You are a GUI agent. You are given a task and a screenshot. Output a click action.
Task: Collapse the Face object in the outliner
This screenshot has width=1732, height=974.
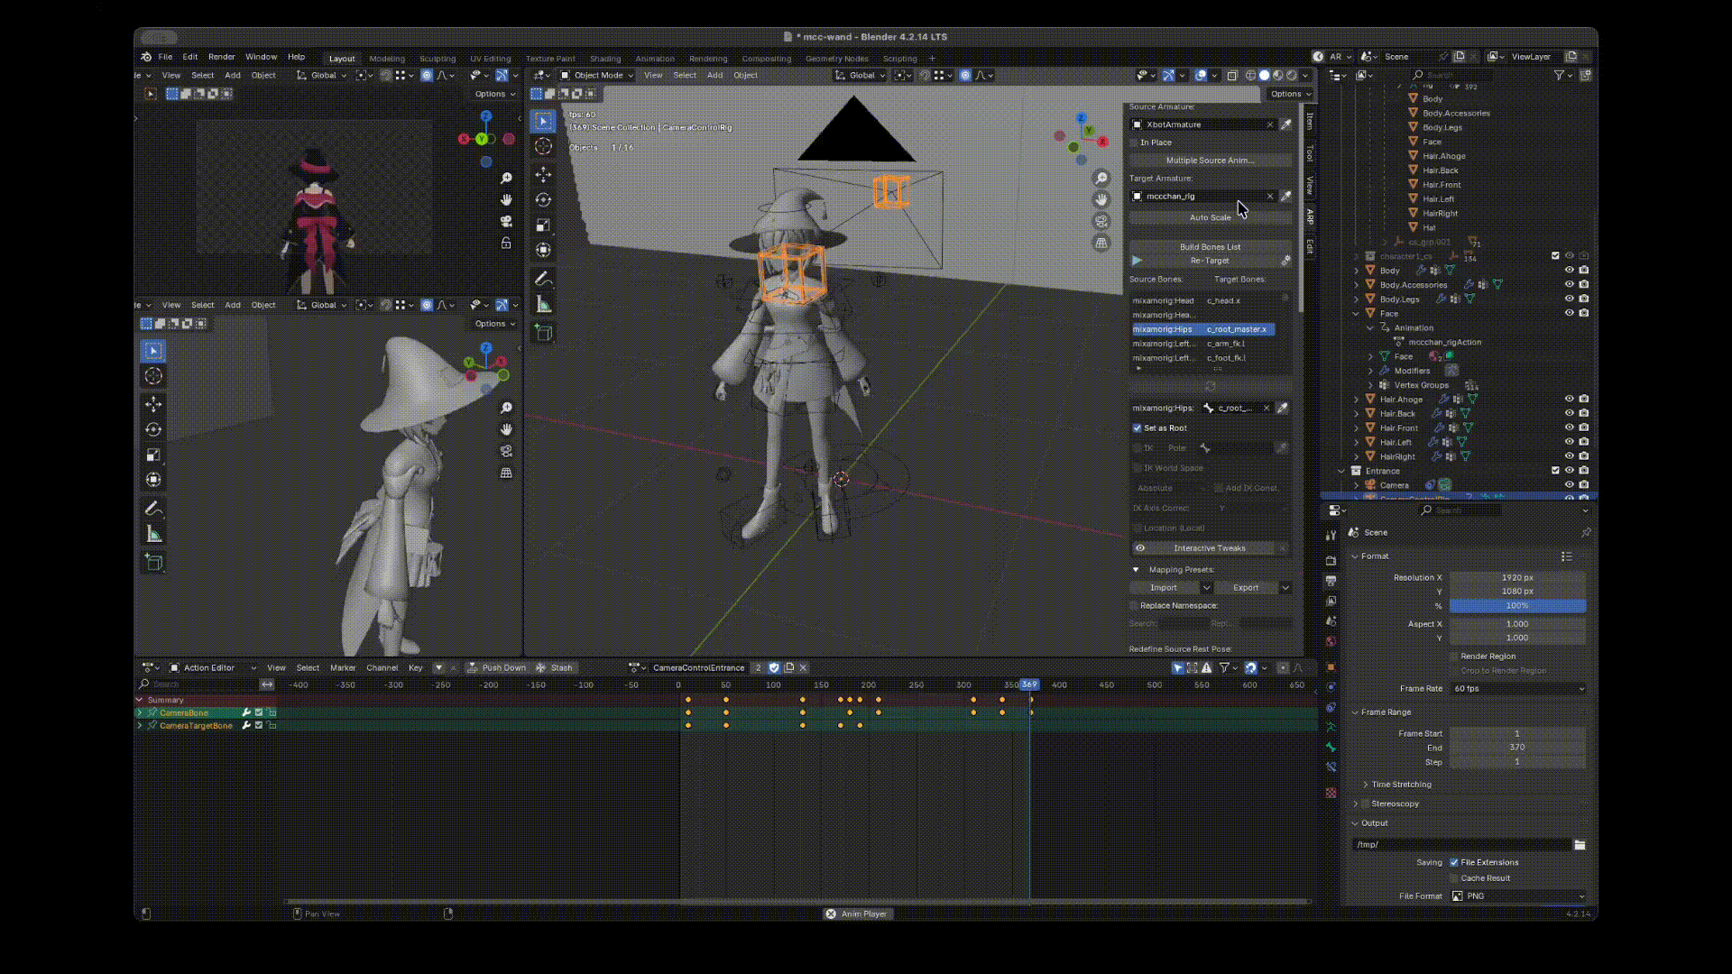pyautogui.click(x=1355, y=313)
